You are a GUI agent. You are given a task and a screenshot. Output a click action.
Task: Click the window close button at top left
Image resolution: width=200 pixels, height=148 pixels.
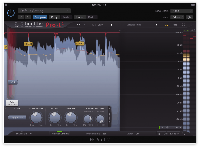(6, 5)
